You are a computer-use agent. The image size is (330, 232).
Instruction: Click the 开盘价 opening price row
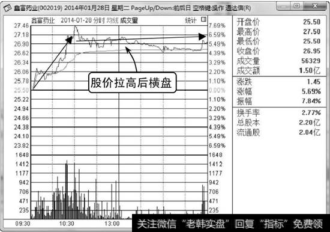(x=278, y=22)
